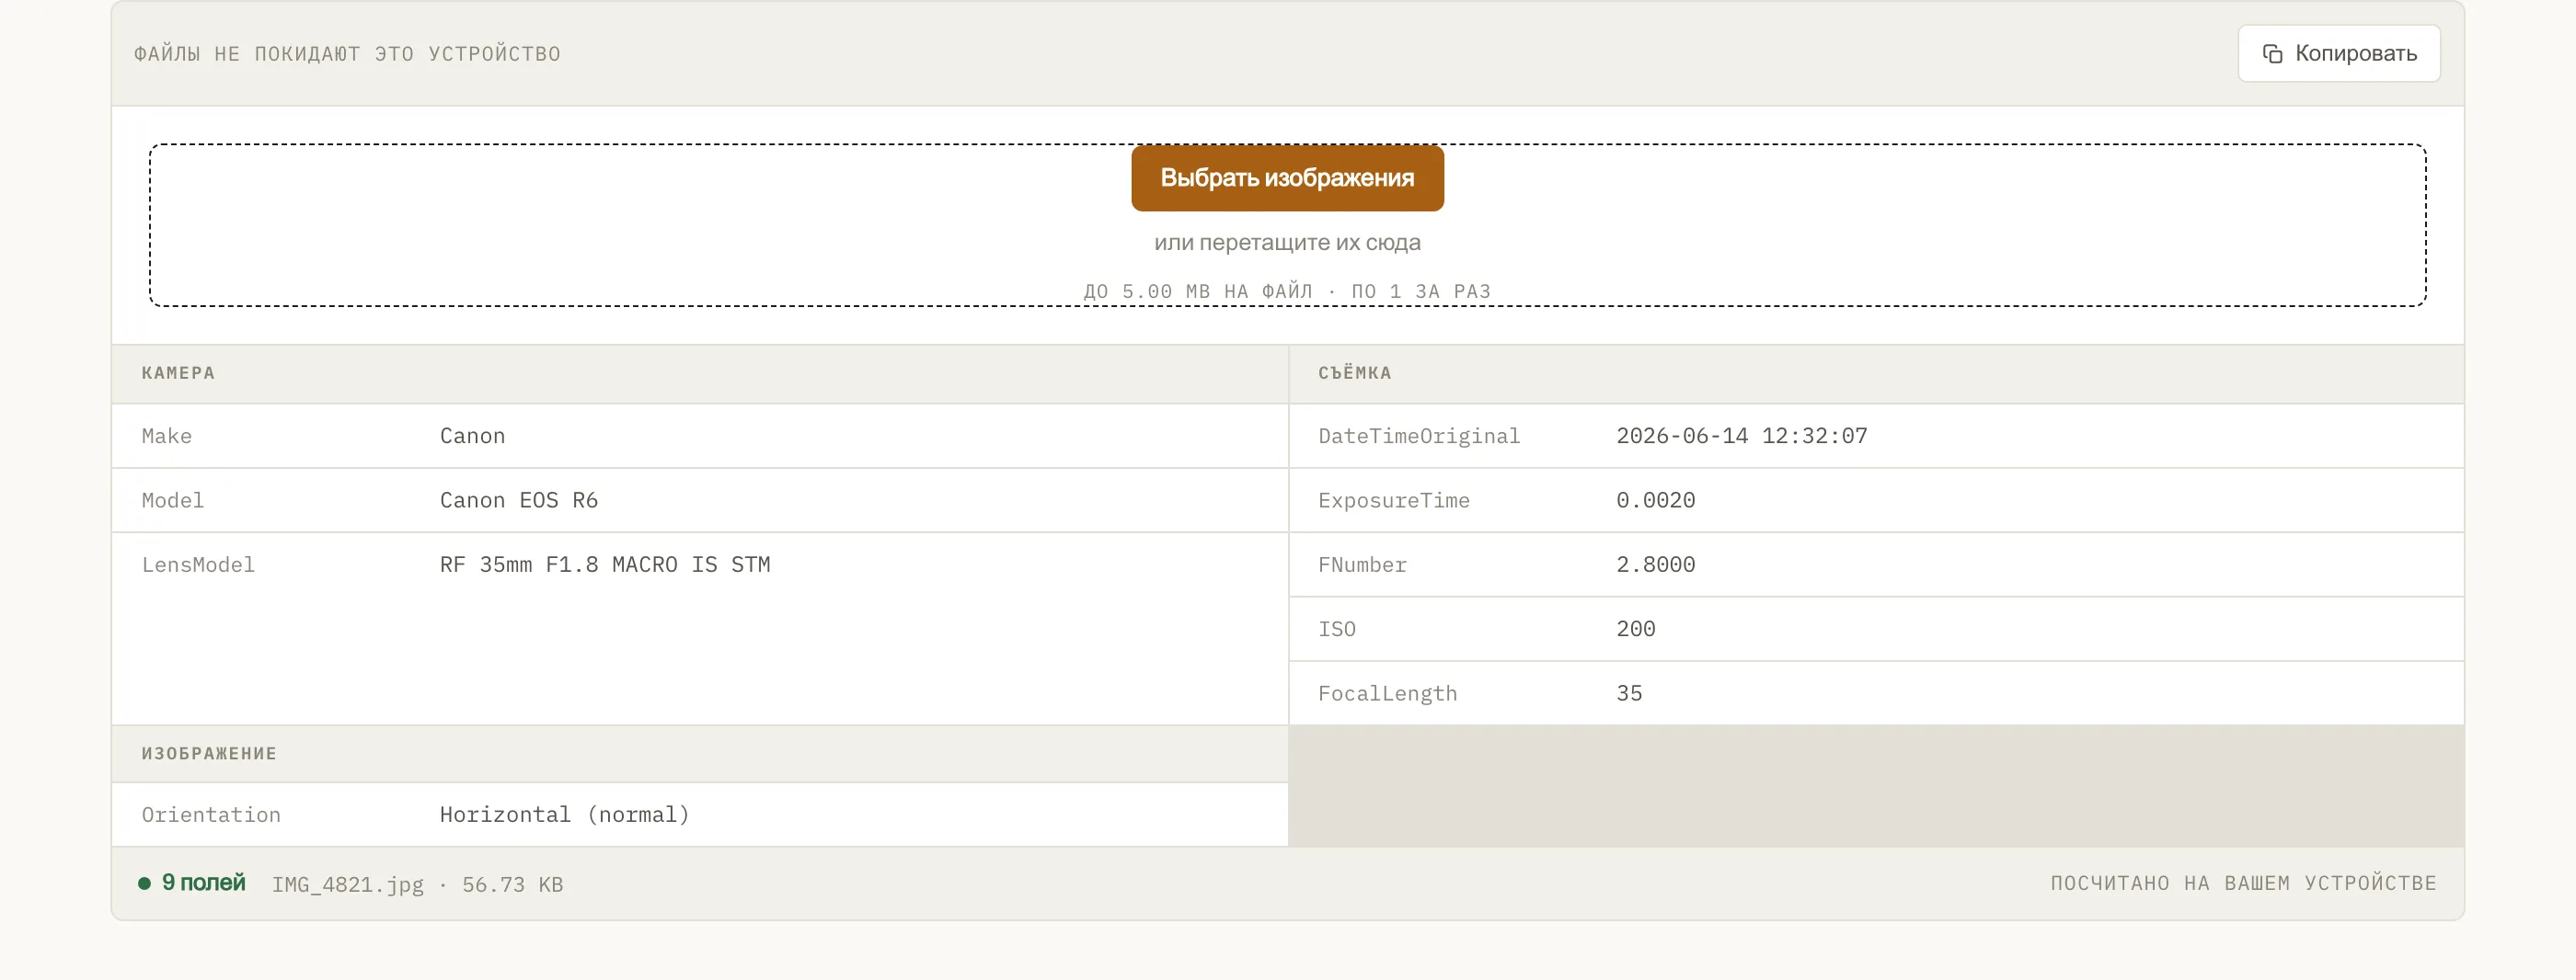Select the Make row value Canon

click(472, 437)
